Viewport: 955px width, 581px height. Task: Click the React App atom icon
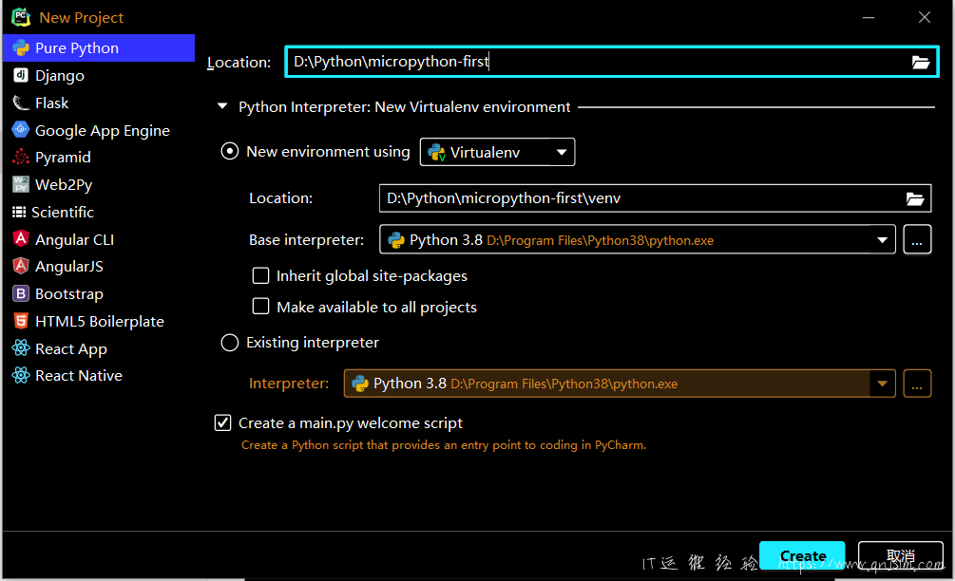[x=21, y=348]
